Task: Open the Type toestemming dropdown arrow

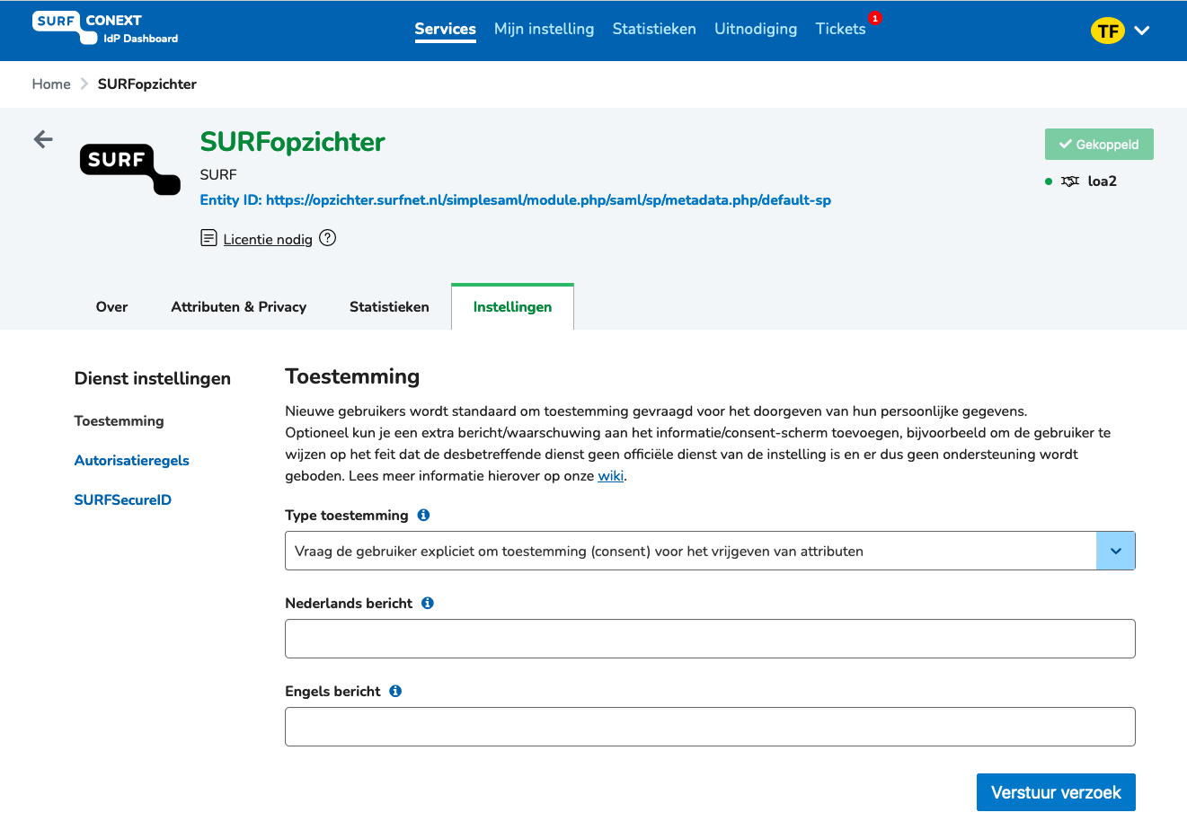Action: click(x=1116, y=551)
